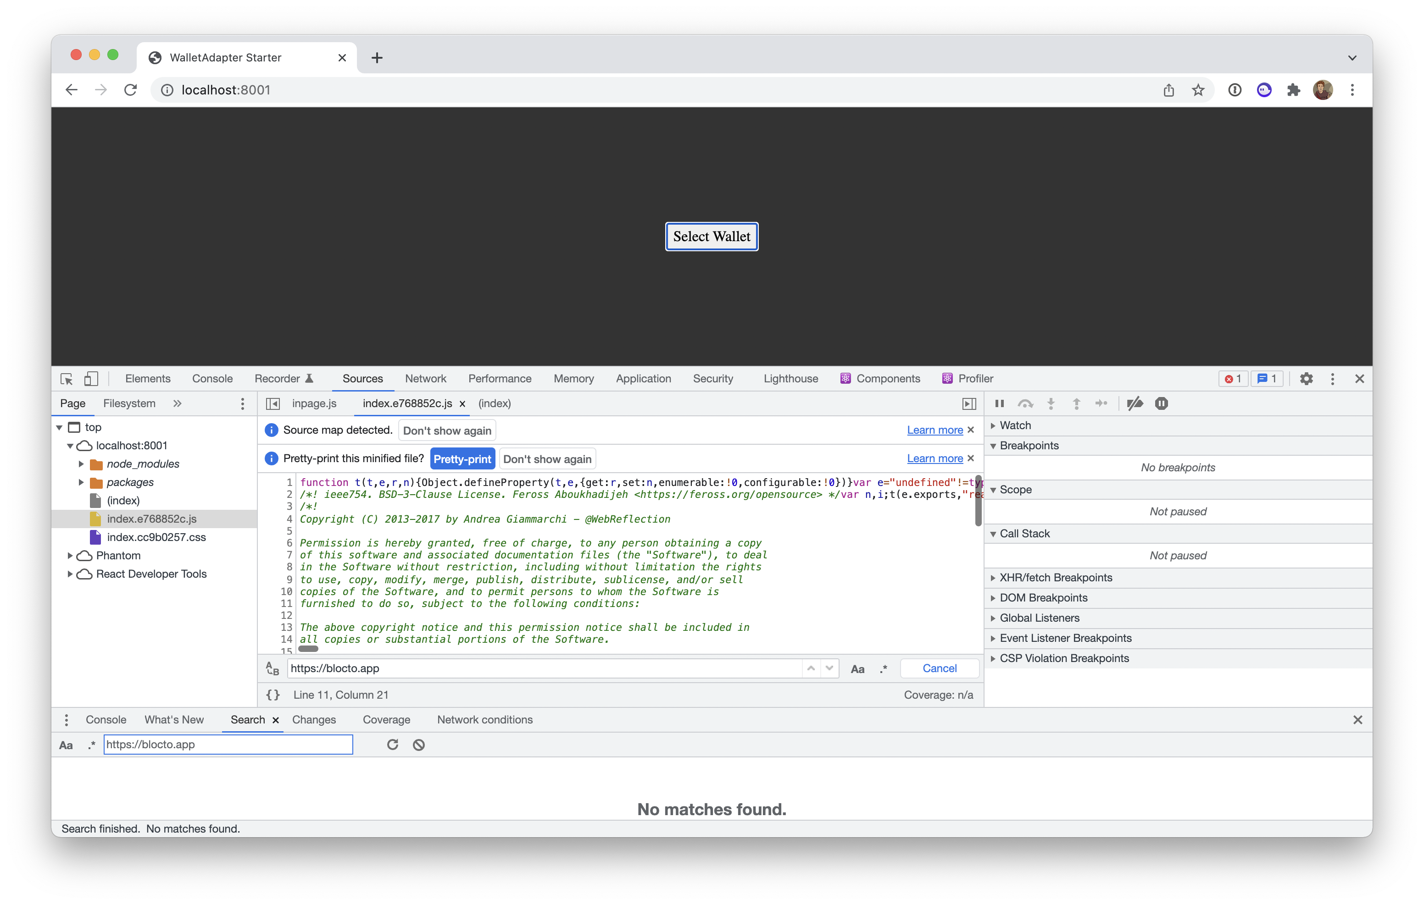Switch to the Network panel
Viewport: 1424px width, 905px height.
coord(425,379)
